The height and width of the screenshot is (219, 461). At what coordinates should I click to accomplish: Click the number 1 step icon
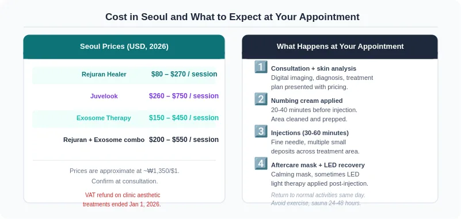click(261, 67)
